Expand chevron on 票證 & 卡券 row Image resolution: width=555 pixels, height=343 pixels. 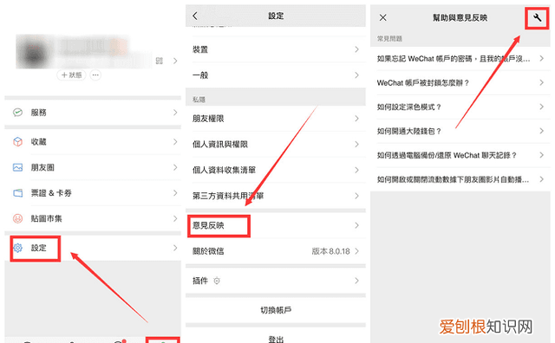[x=175, y=193]
